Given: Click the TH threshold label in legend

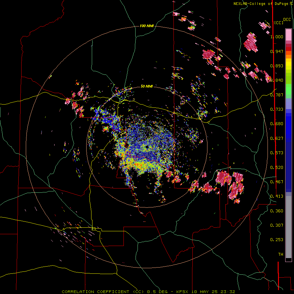Looking at the screenshot, I should point(281,254).
